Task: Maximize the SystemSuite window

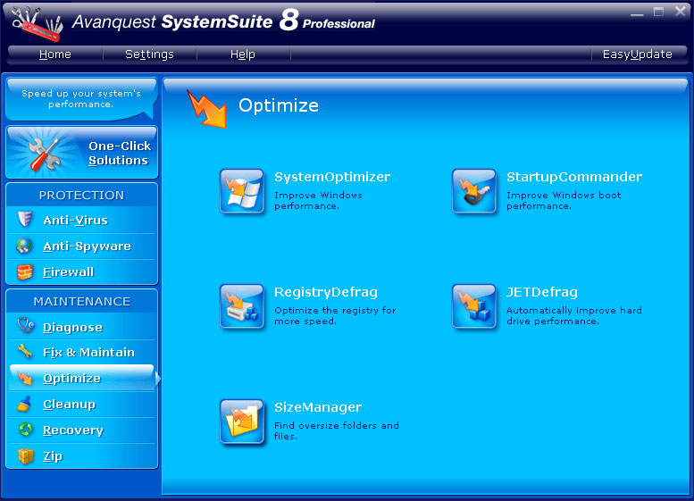Action: 658,12
